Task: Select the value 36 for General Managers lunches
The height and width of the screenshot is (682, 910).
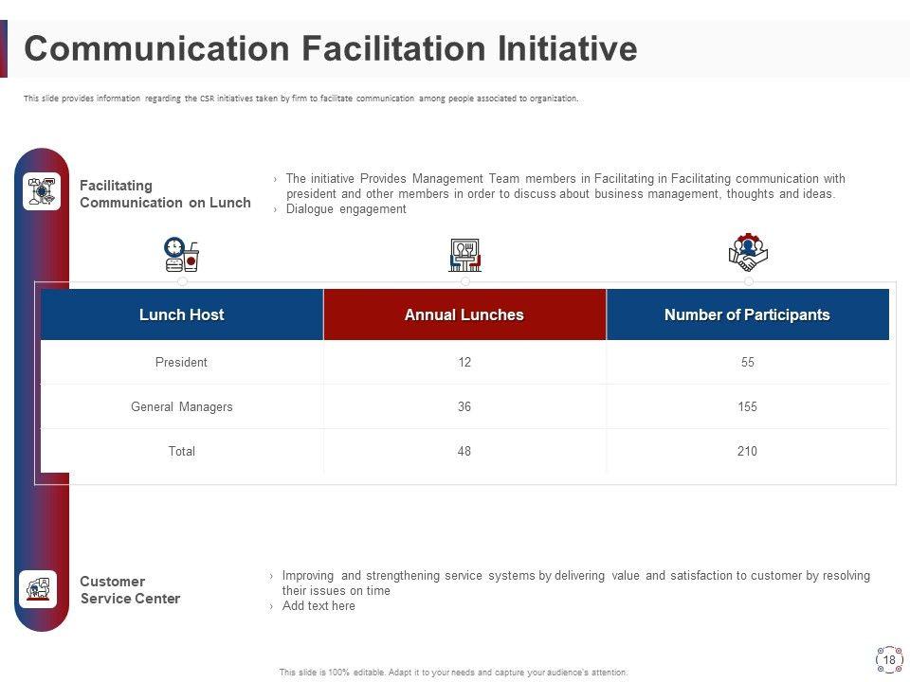Action: [x=464, y=406]
